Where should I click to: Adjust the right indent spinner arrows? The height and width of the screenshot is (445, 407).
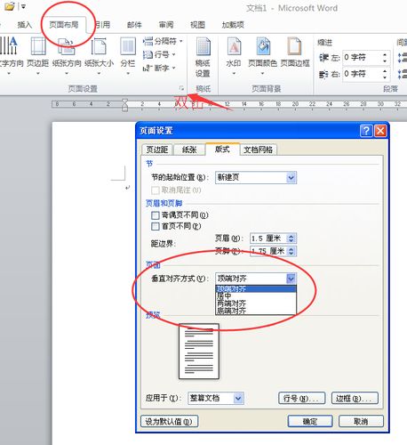(x=385, y=74)
